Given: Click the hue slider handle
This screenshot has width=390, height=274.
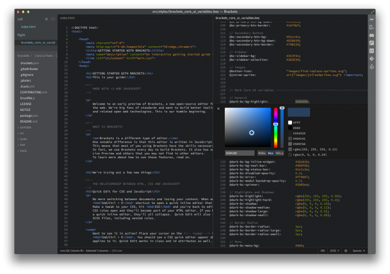Looking at the screenshot, I should point(275,124).
